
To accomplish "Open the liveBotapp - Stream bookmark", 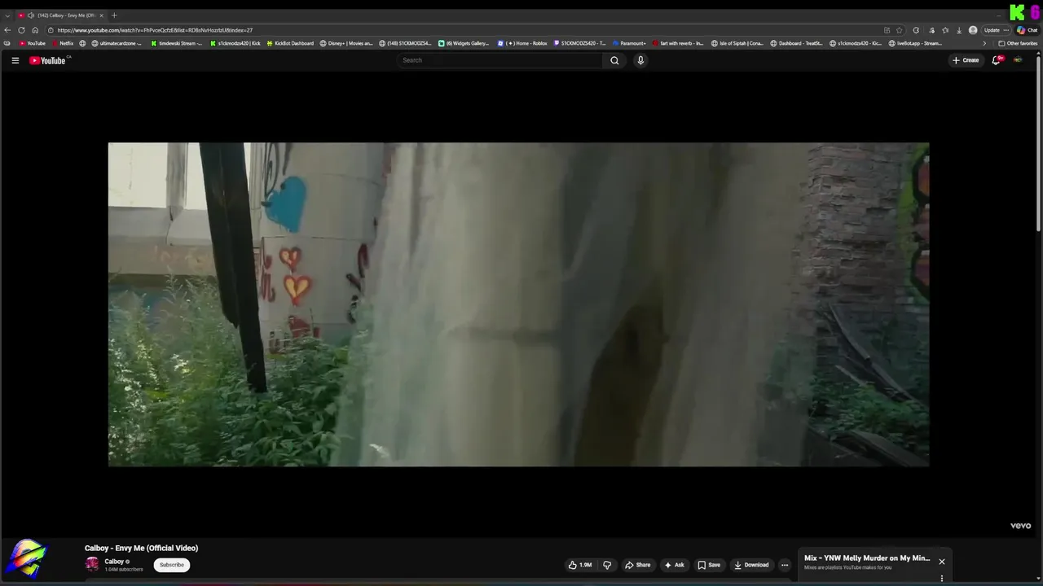I will pyautogui.click(x=916, y=43).
